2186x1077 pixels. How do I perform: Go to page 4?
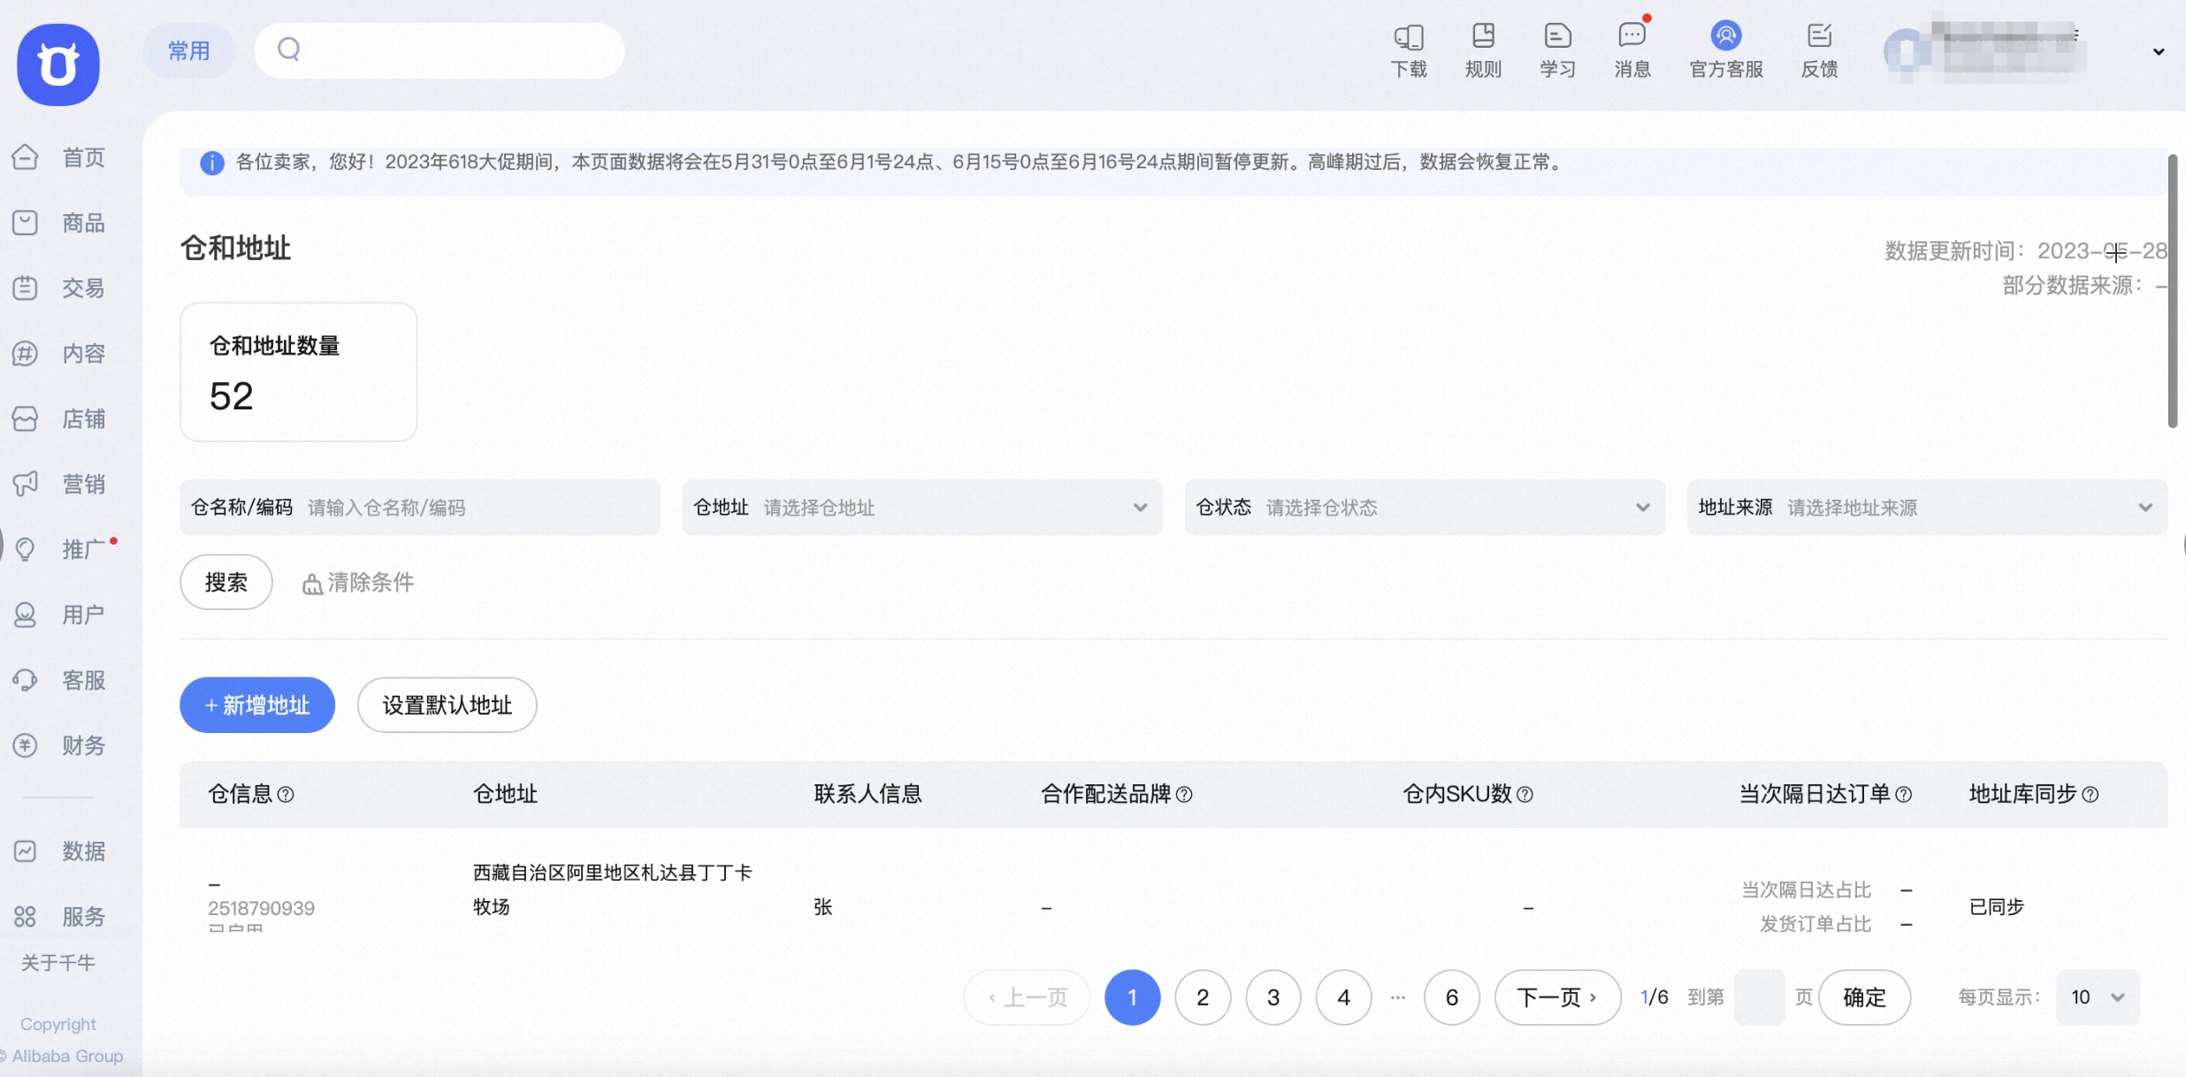point(1344,997)
